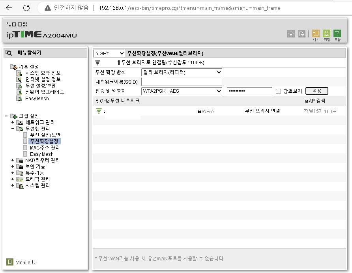Expand the 시스템 관리 tree node
The image size is (352, 273).
(13, 185)
